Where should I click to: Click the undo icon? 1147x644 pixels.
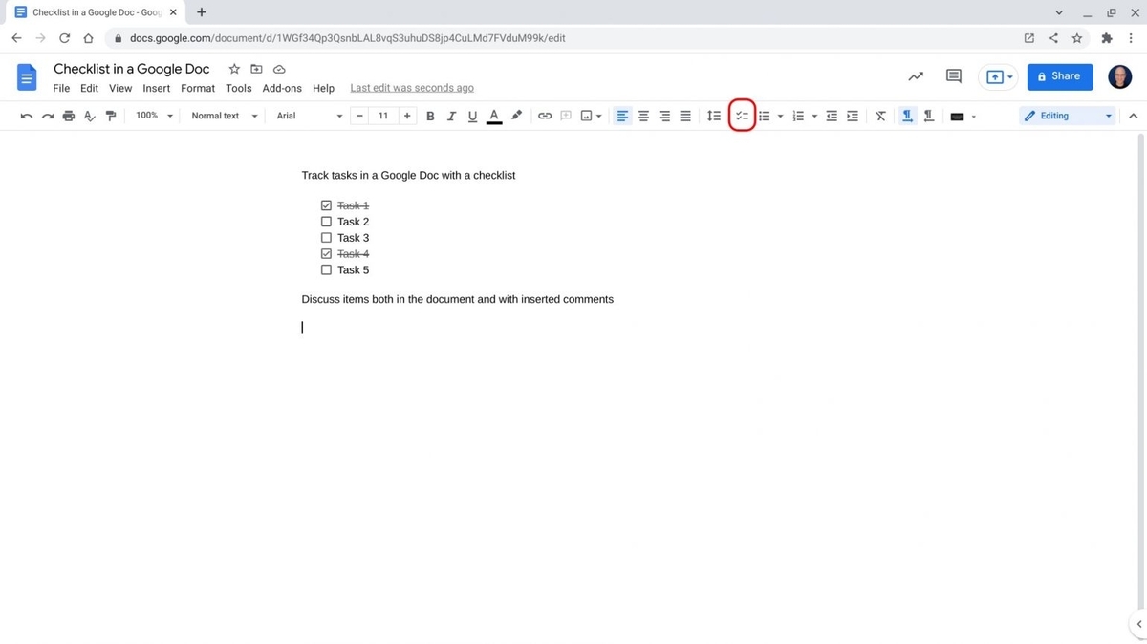point(26,116)
